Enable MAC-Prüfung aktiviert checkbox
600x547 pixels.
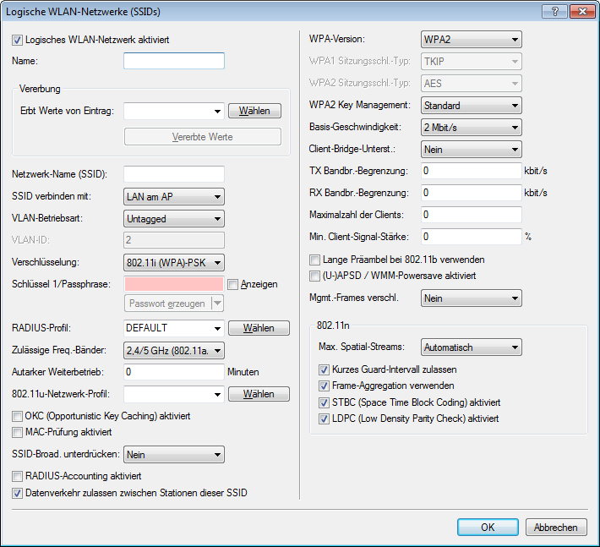[x=19, y=432]
